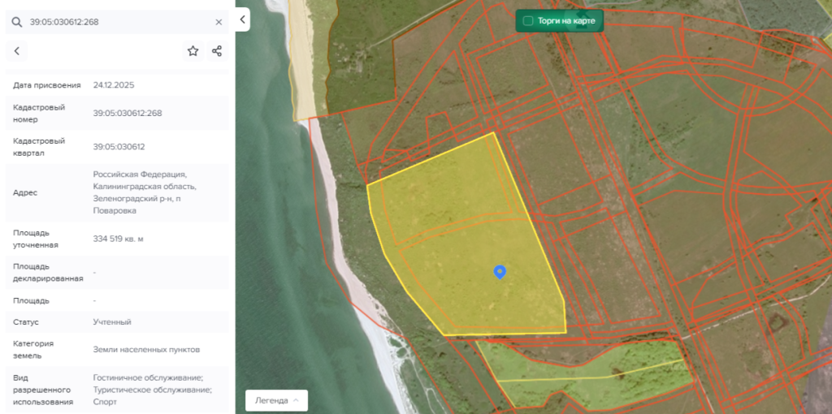
Task: Enable the Торги на карте checkbox
Action: (528, 20)
